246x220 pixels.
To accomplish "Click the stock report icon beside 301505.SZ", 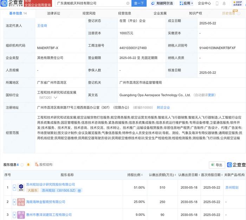I will [79, 191].
